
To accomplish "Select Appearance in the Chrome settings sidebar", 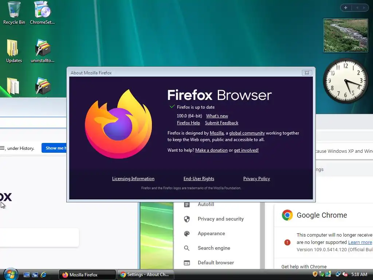I will coord(211,234).
